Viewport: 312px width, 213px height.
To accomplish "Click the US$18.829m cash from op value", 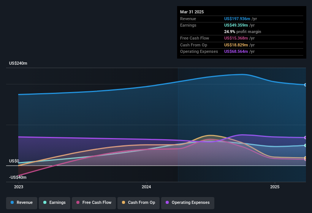I will coord(236,45).
